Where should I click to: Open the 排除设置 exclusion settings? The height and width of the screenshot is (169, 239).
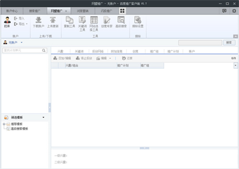tap(138, 22)
